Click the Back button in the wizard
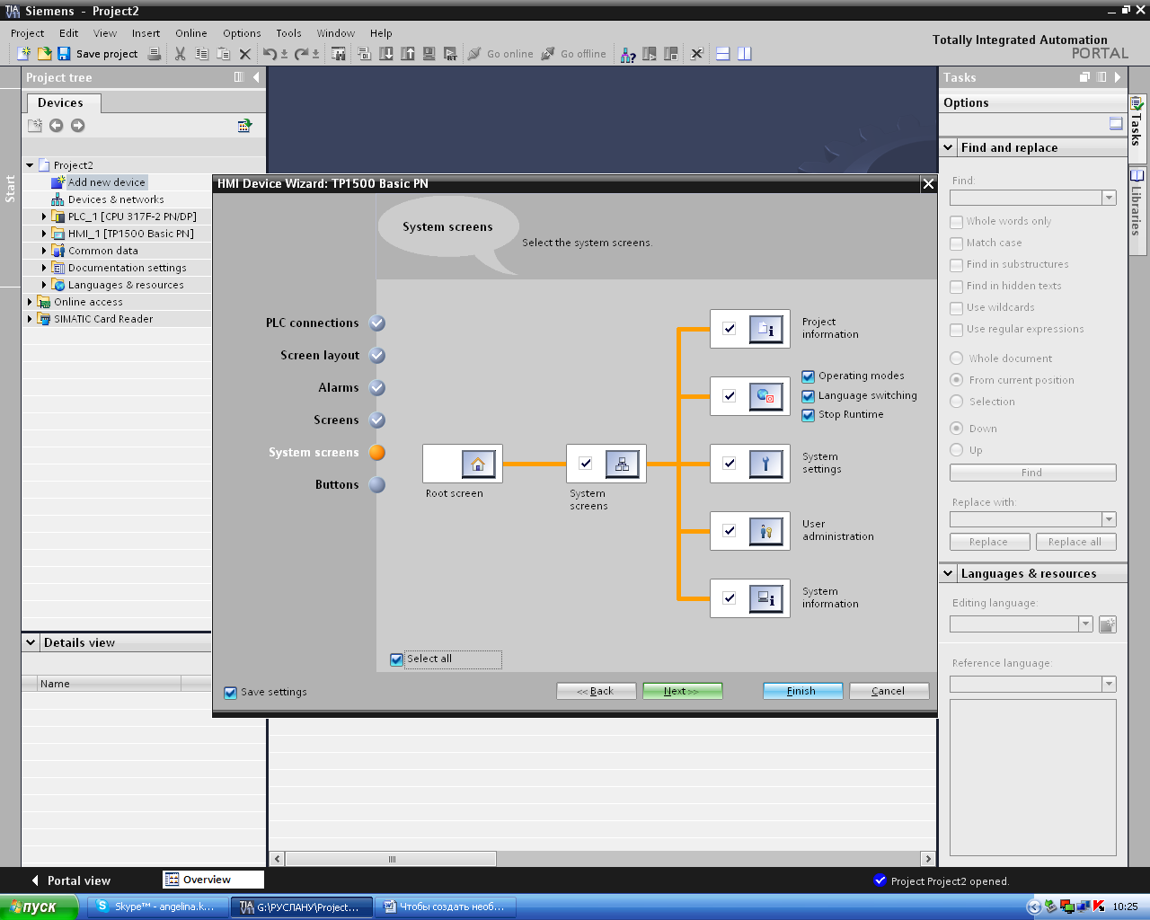The width and height of the screenshot is (1150, 920). (x=597, y=691)
